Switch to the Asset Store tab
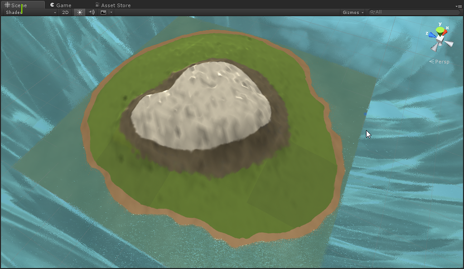The height and width of the screenshot is (269, 464). (x=116, y=5)
